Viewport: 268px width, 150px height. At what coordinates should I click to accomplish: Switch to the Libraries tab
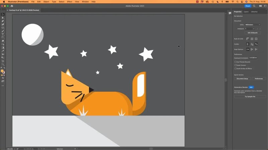(x=254, y=12)
